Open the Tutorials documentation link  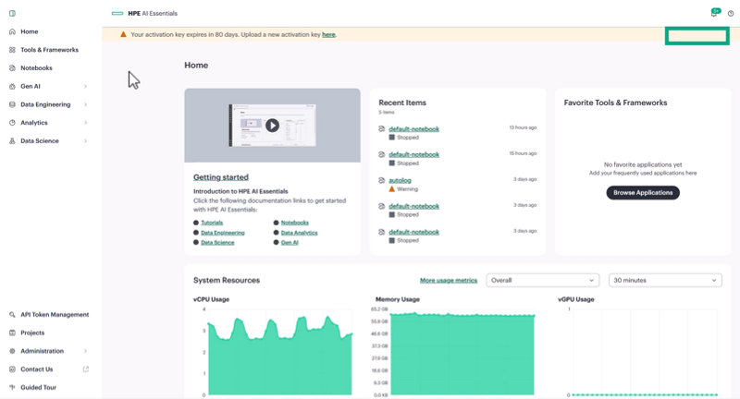pyautogui.click(x=212, y=223)
